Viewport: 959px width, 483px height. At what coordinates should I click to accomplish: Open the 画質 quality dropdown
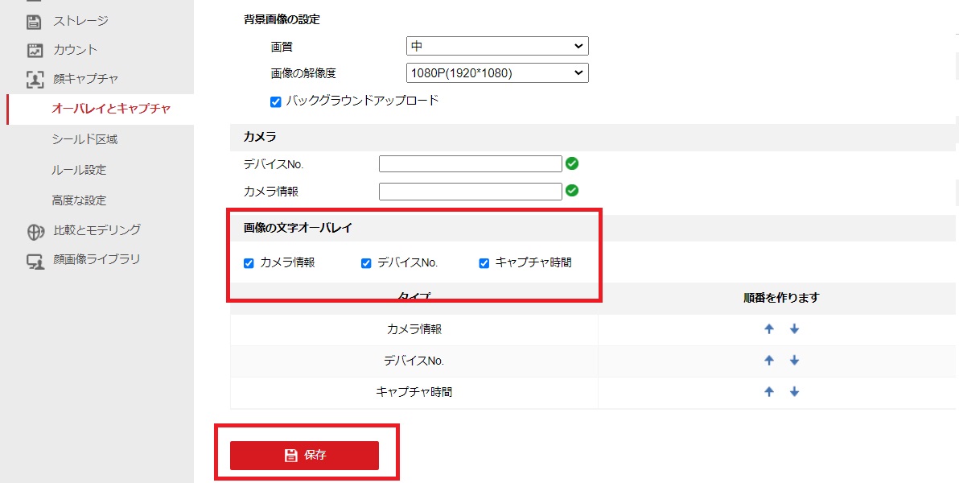point(496,46)
